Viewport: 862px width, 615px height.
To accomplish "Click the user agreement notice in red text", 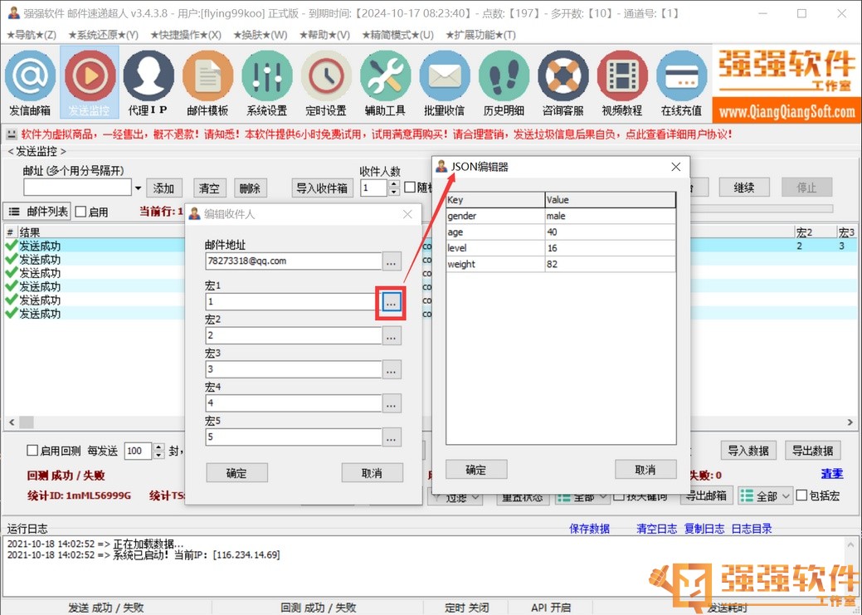I will 377,134.
